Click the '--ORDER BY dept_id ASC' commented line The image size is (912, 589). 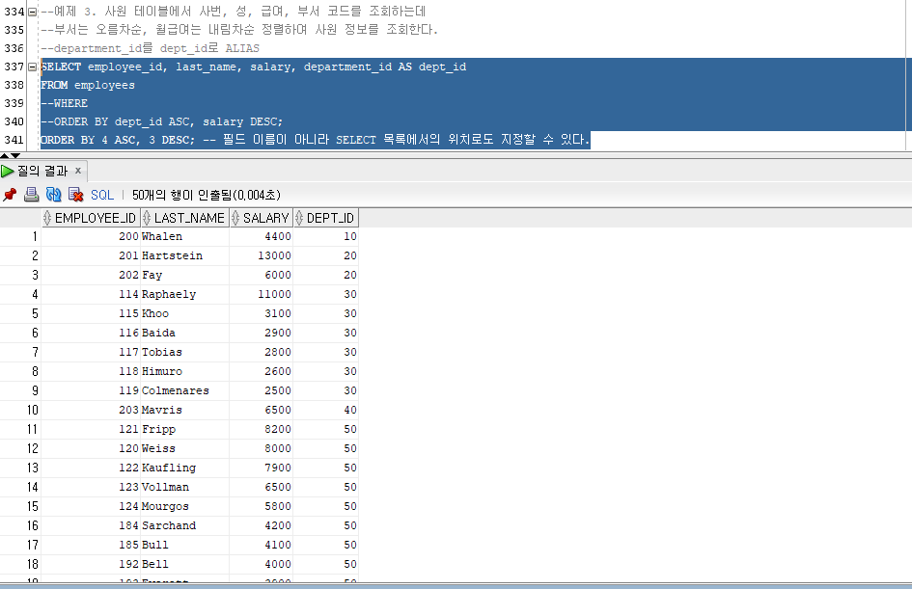coord(162,122)
